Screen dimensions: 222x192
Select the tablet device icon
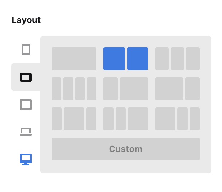pos(26,105)
